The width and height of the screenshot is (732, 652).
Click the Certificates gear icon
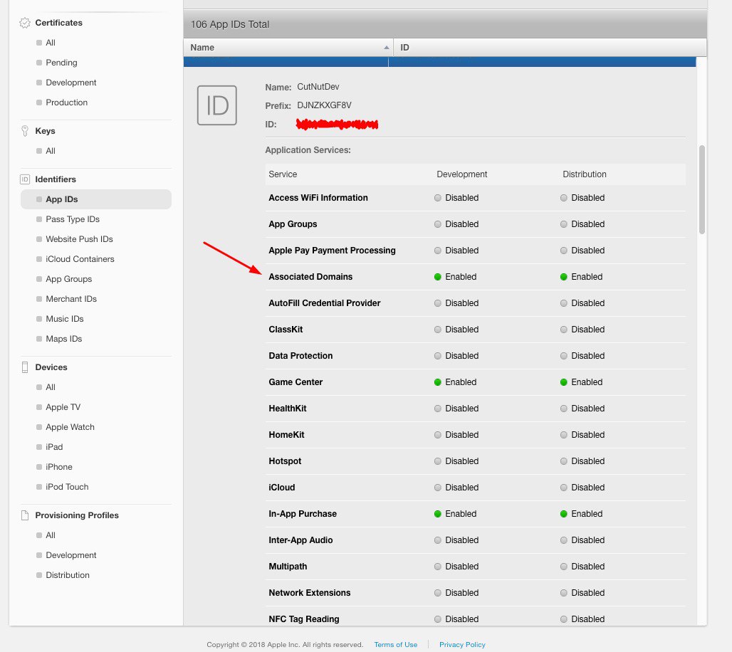pyautogui.click(x=25, y=23)
